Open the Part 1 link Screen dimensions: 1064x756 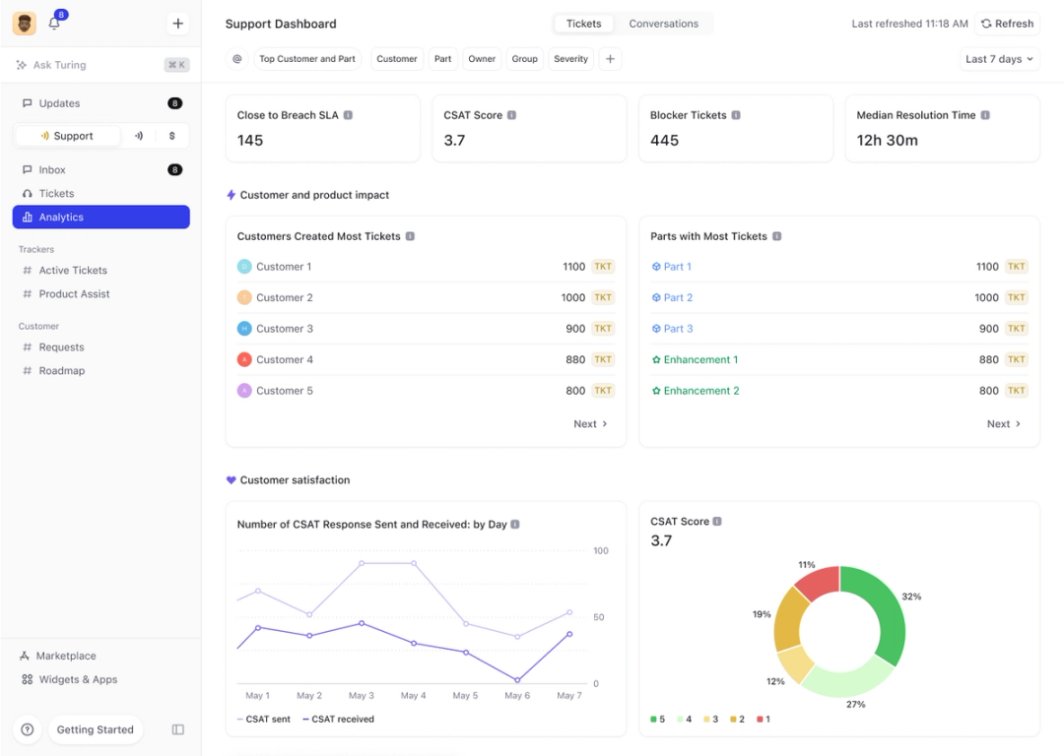(x=676, y=266)
